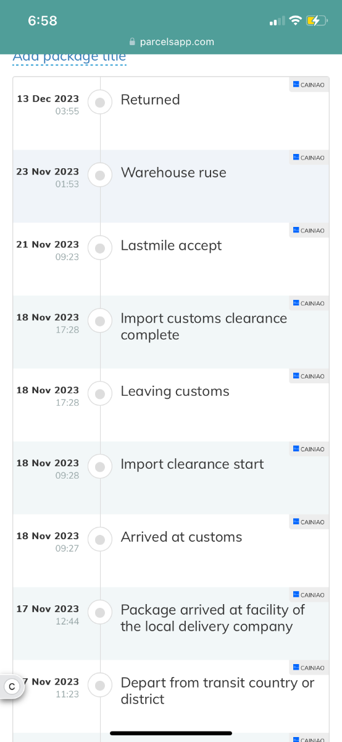342x742 pixels.
Task: Tap the Wi-Fi icon in status bar
Action: tap(295, 21)
